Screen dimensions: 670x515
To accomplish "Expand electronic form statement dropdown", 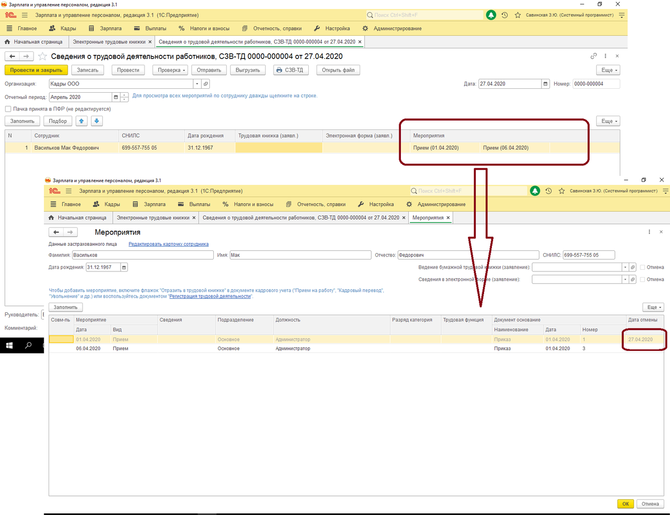I will click(625, 279).
